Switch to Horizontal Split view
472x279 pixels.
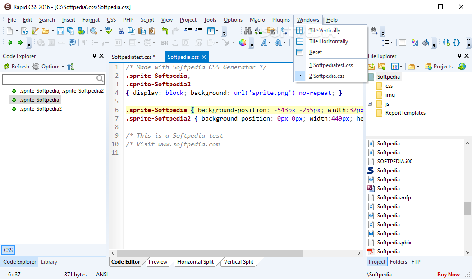[x=195, y=262]
